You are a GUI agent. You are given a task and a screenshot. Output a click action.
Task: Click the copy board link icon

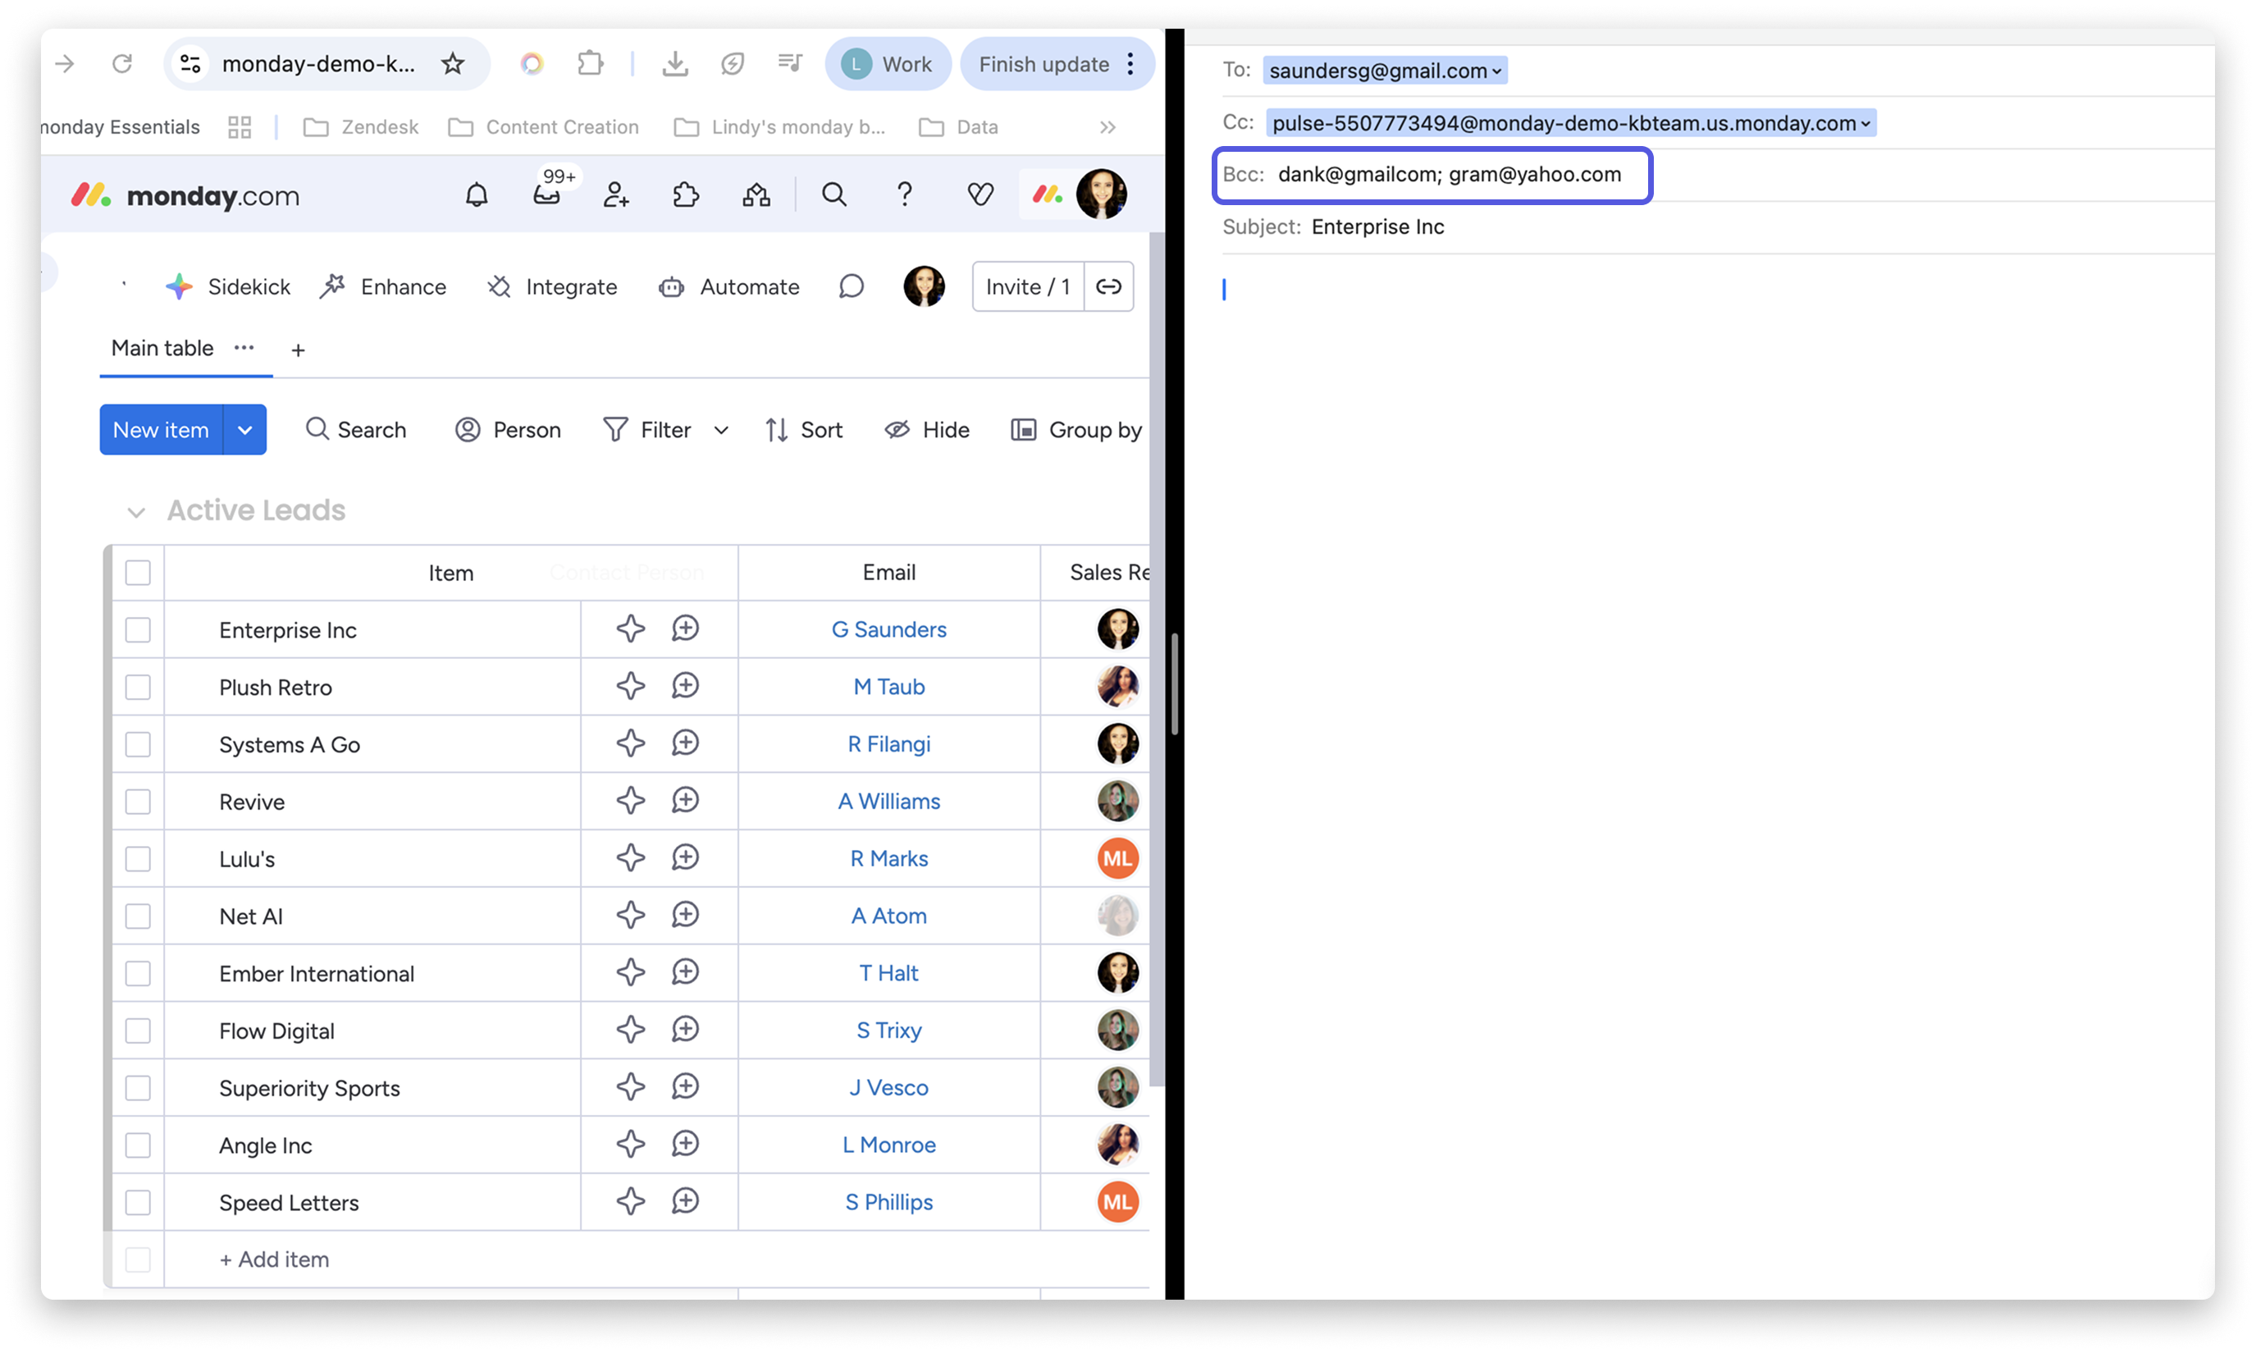(x=1108, y=287)
